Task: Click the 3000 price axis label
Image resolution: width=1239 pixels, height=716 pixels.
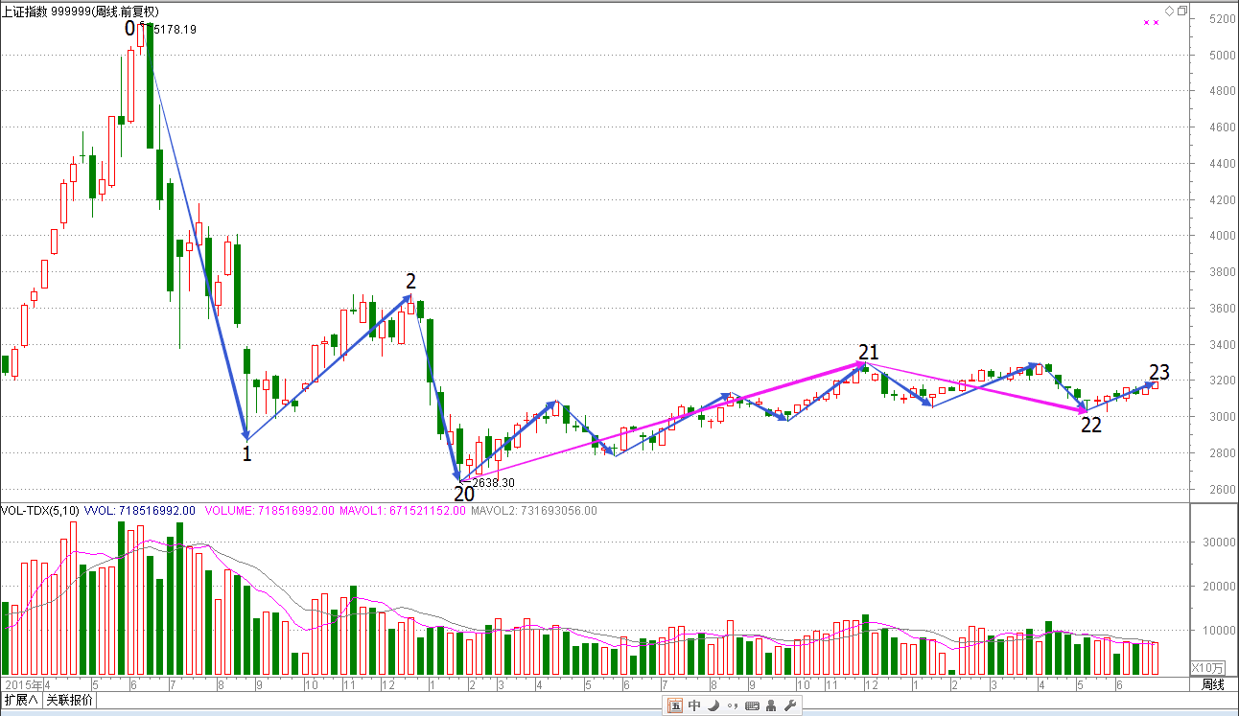Action: [x=1222, y=417]
